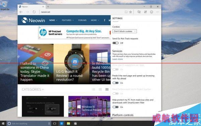Image resolution: width=201 pixels, height=126 pixels.
Task: Open Neowin's Facebook icon link
Action: tap(105, 20)
